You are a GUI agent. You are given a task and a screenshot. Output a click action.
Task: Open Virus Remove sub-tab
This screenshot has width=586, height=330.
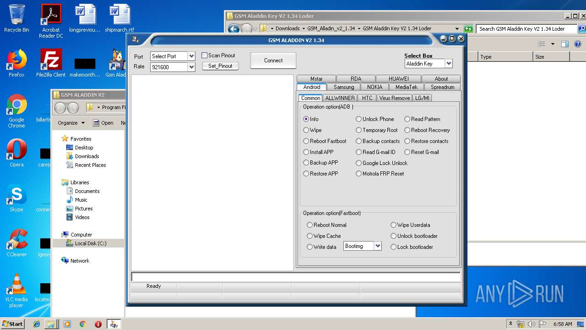(394, 98)
